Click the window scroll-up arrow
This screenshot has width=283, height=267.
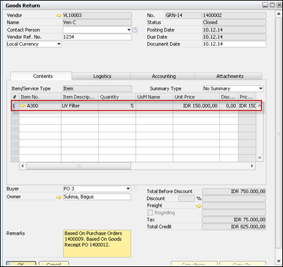pos(279,14)
